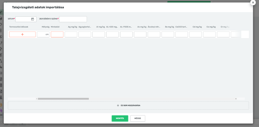Image resolution: width=259 pixels, height=127 pixels.
Task: Click the AL-K2O input cell
Action: (112, 35)
